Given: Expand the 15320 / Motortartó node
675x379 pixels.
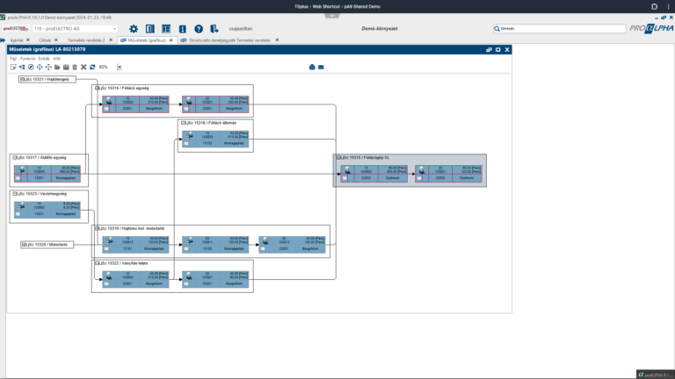Looking at the screenshot, I should point(25,245).
